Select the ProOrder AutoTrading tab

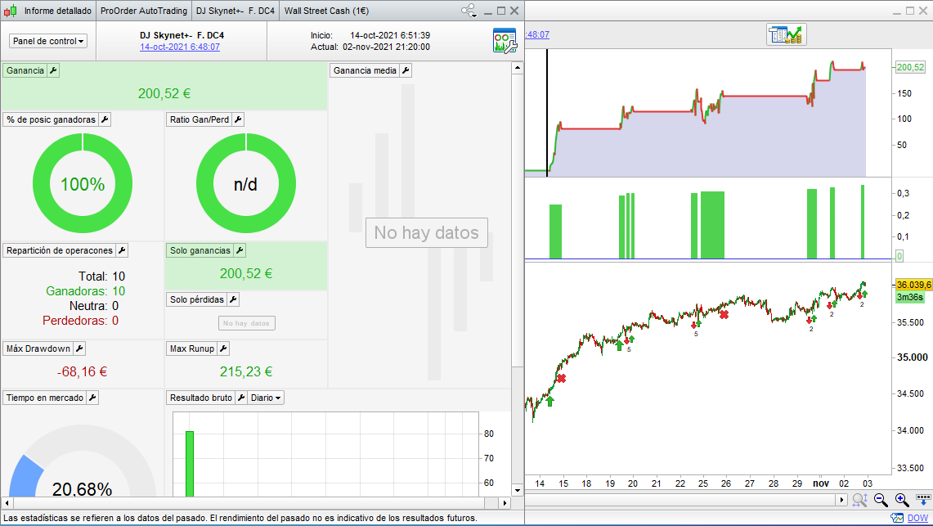pyautogui.click(x=143, y=11)
